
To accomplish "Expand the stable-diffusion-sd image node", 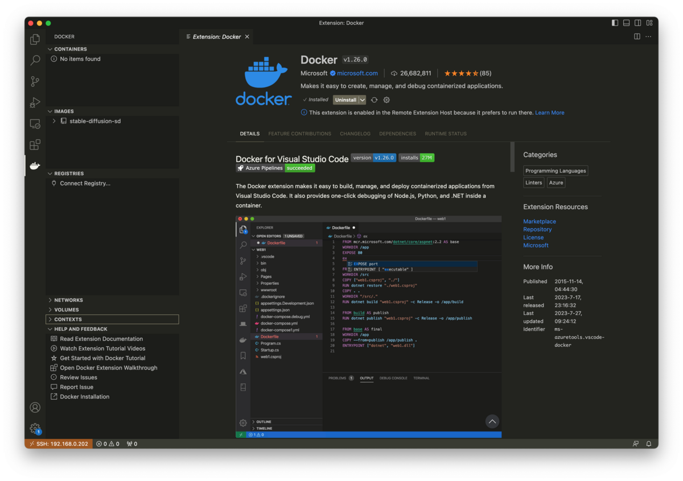I will coord(54,121).
